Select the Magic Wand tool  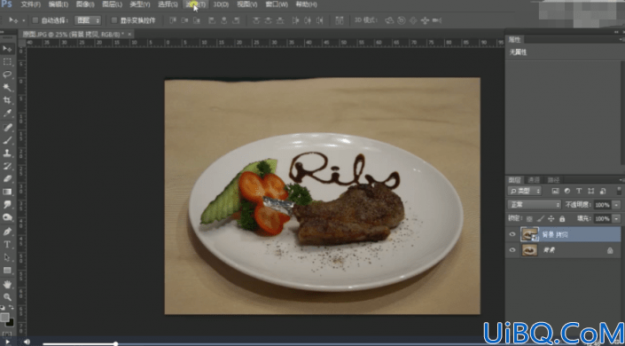[7, 88]
